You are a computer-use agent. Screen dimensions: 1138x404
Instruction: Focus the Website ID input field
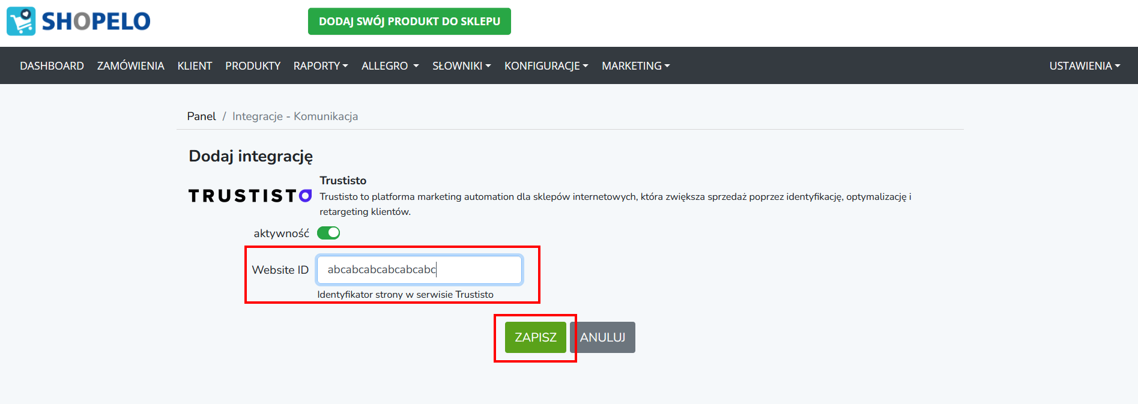coord(419,270)
